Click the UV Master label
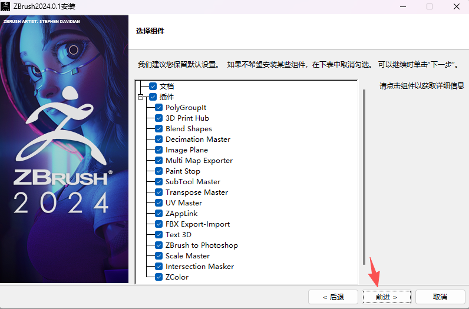469x309 pixels. point(184,203)
